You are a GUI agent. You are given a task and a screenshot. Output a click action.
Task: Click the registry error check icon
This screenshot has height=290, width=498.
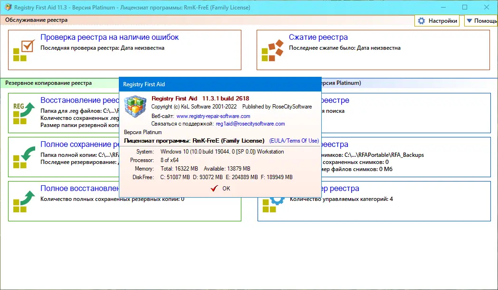pyautogui.click(x=24, y=50)
